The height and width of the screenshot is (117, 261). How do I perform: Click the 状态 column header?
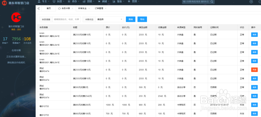tap(242, 27)
